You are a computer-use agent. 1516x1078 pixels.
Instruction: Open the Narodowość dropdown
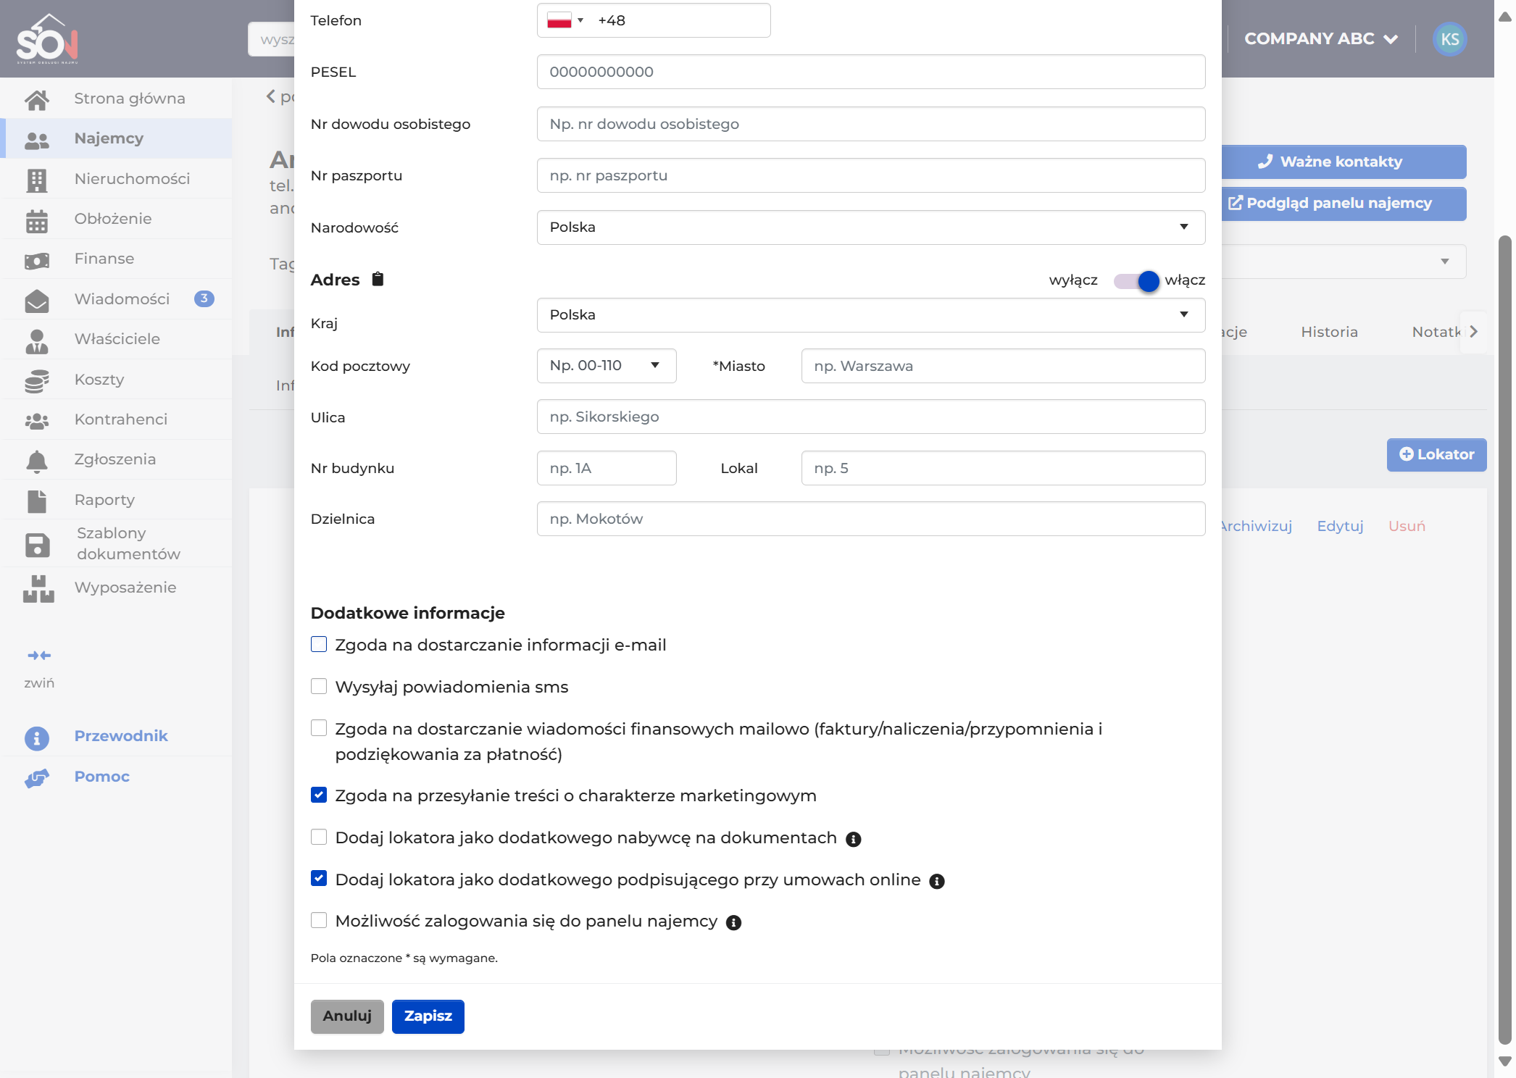coord(871,227)
